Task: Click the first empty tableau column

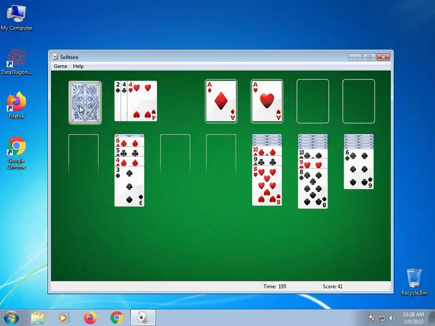Action: pyautogui.click(x=84, y=155)
